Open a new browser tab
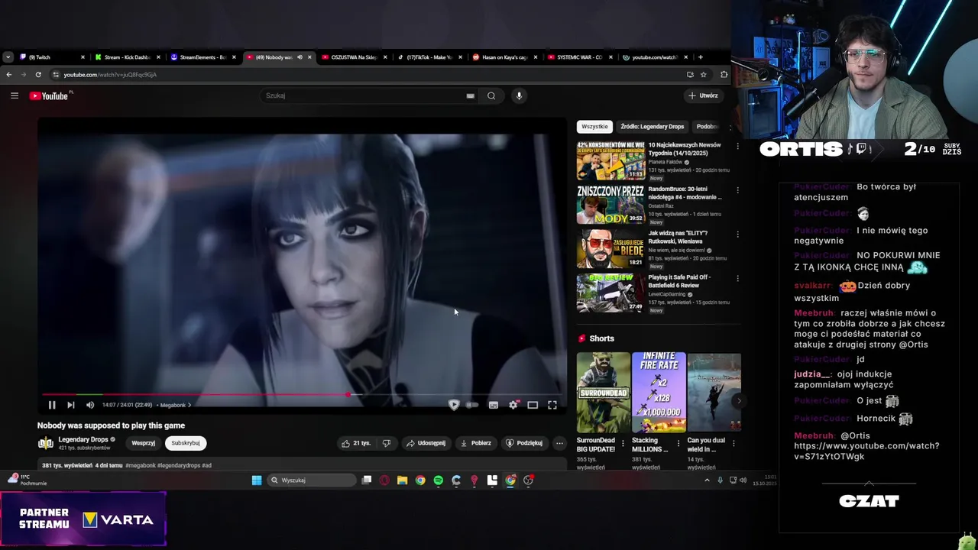 [700, 57]
